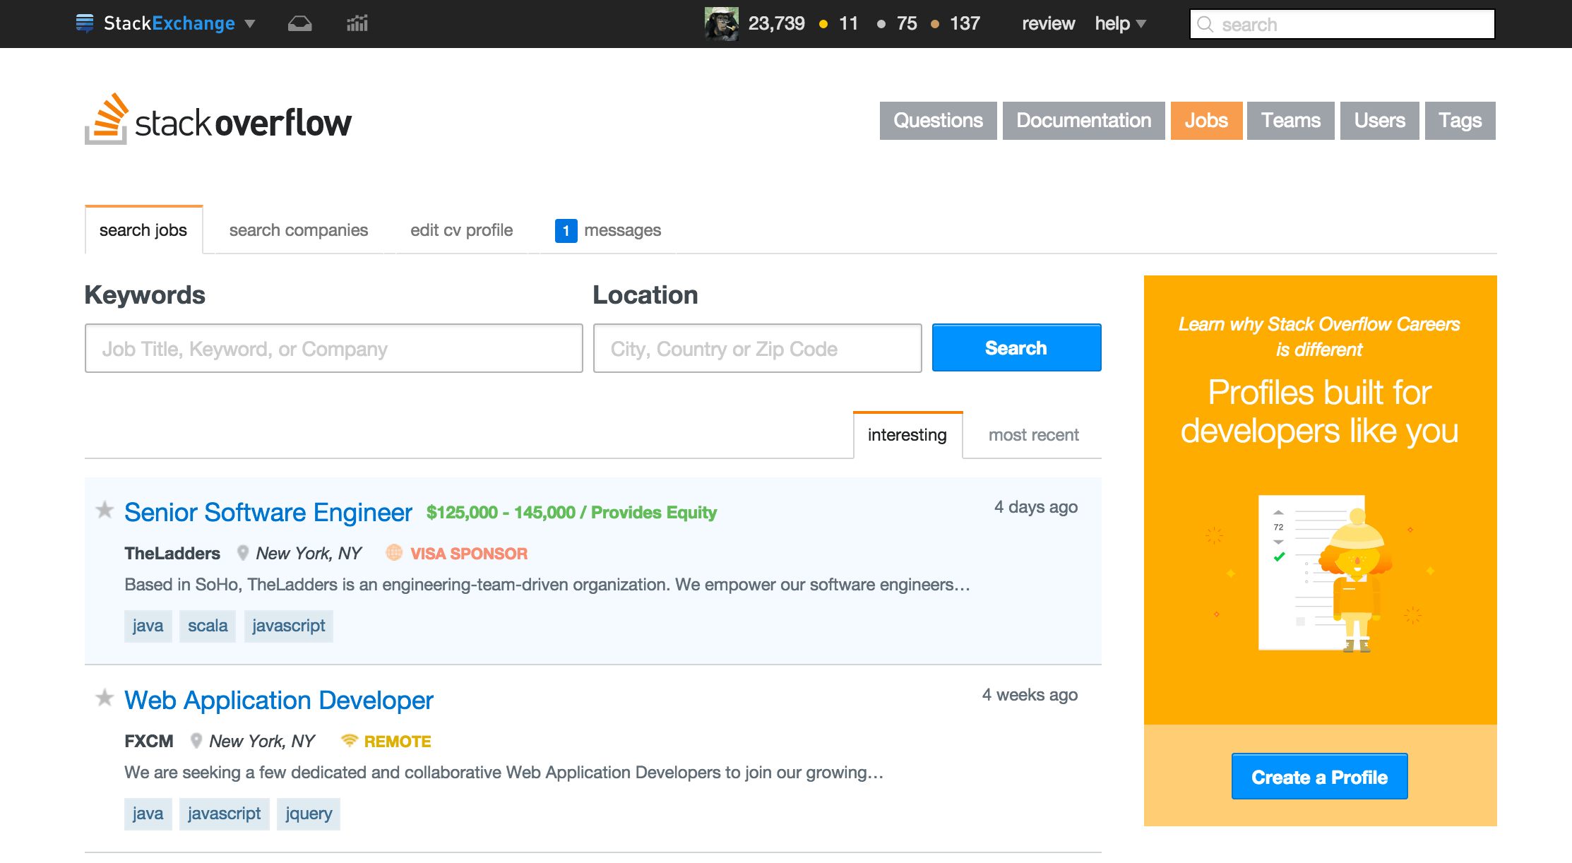Click the Keywords input field

(333, 347)
